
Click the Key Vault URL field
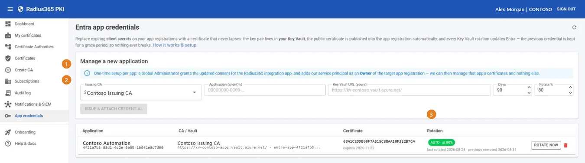[x=409, y=90]
